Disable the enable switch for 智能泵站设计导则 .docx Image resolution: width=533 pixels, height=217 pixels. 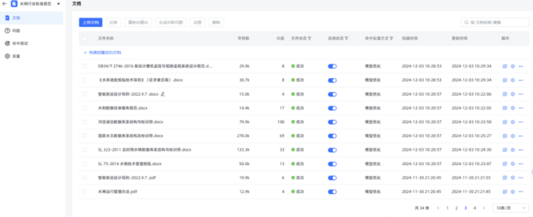point(332,94)
